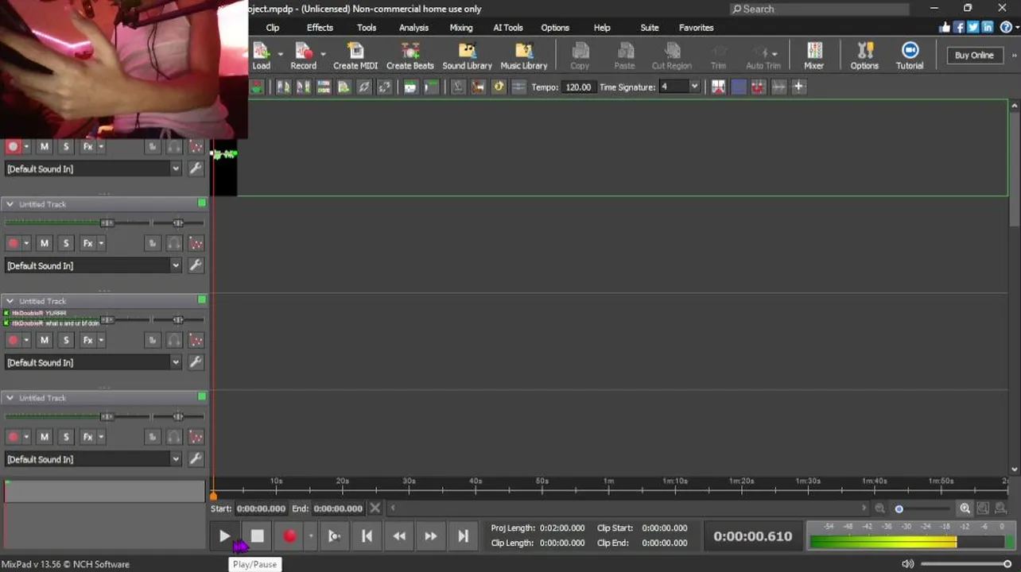Click the Rewind transport button
This screenshot has width=1021, height=572.
tap(399, 536)
